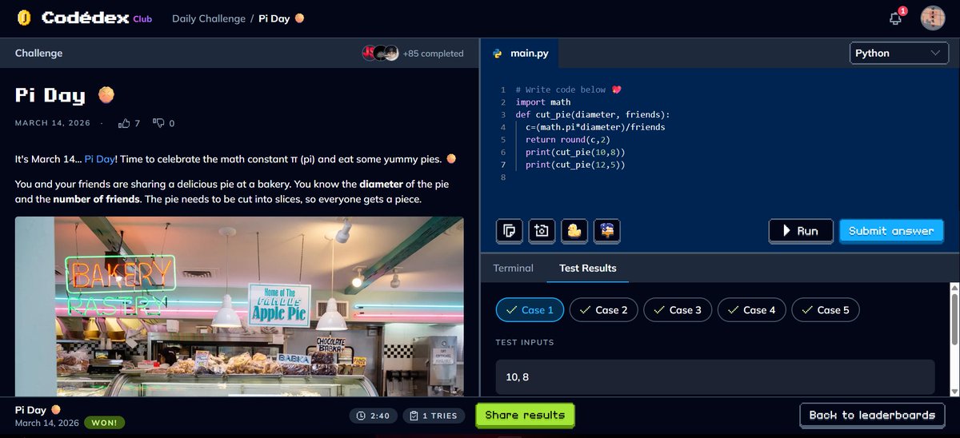Click the Share results button

pos(525,416)
